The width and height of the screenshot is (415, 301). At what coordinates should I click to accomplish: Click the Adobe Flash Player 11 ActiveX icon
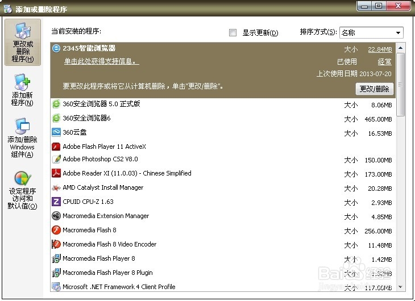56,147
